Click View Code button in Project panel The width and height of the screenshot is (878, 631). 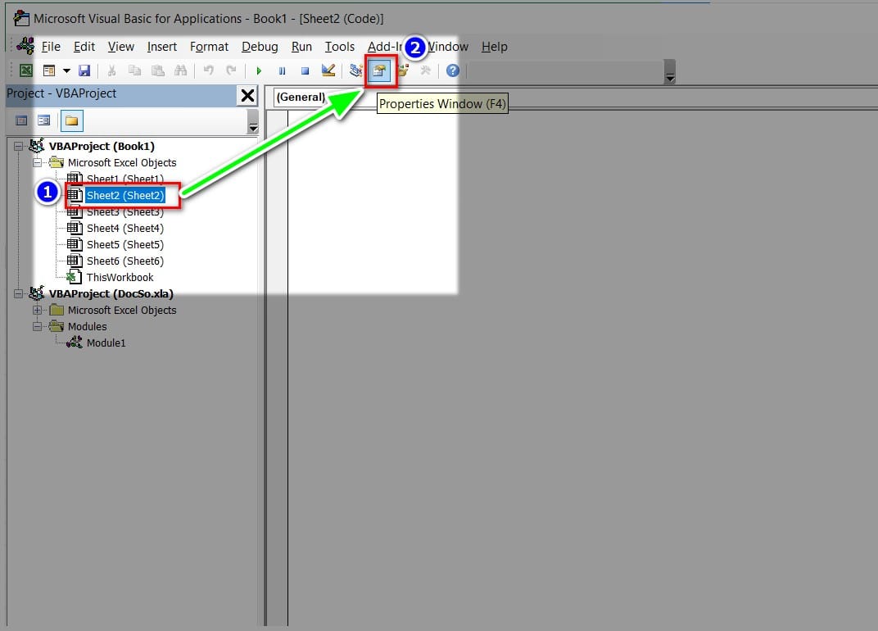pyautogui.click(x=22, y=120)
